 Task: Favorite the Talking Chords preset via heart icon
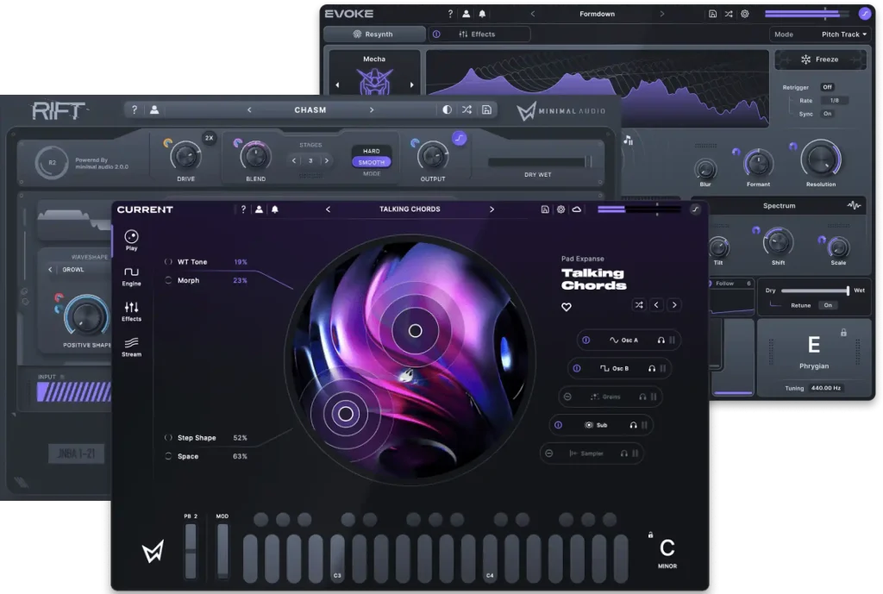(x=567, y=306)
